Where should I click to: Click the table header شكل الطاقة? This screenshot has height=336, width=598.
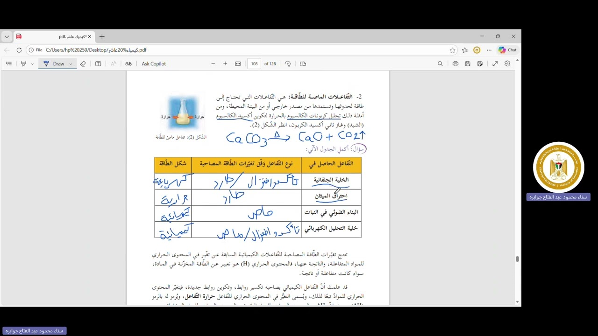tap(173, 164)
